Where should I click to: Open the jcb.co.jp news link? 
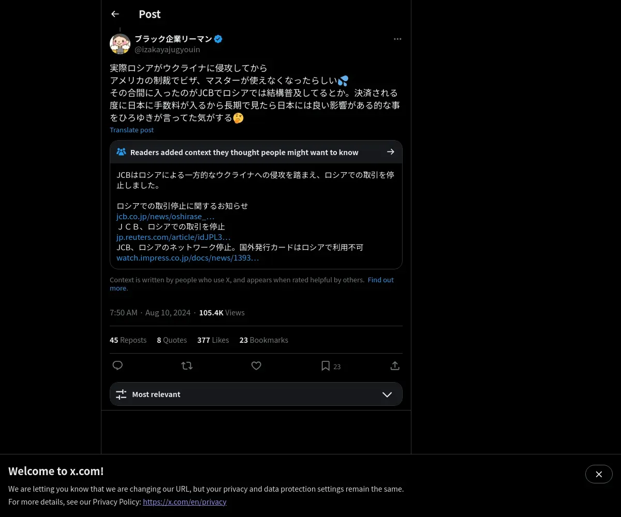pos(165,216)
